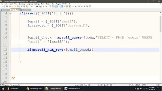162x91 pixels.
Task: Save the current recorded macro icon
Action: (90, 6)
